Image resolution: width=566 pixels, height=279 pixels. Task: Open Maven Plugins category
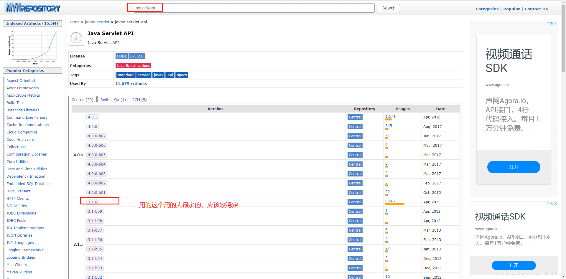(x=19, y=272)
